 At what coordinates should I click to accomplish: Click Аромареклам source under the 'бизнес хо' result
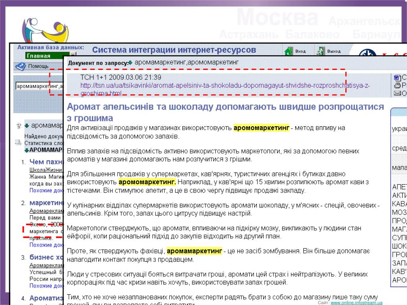click(46, 265)
